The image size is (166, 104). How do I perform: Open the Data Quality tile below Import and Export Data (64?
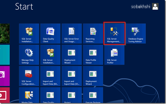coord(50,95)
